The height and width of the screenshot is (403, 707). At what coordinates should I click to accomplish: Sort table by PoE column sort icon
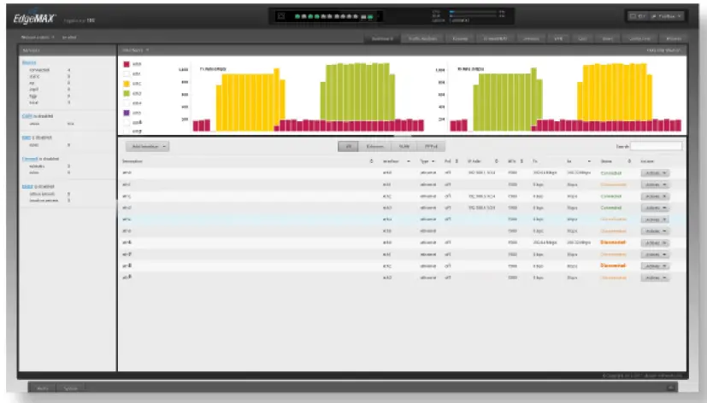point(457,161)
